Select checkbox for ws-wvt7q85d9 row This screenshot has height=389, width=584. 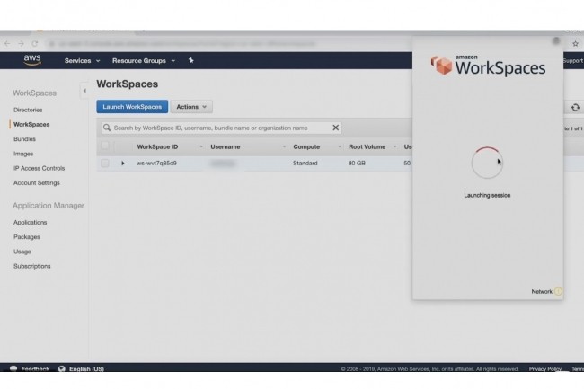(105, 163)
